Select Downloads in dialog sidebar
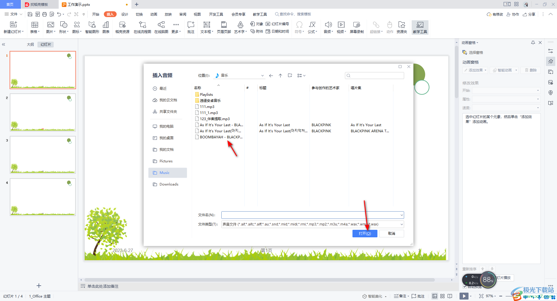557x301 pixels. [168, 184]
